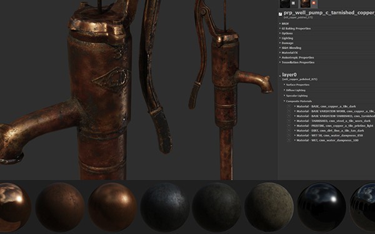Image resolution: width=375 pixels, height=234 pixels.
Task: Open Material TARNISHED cmn_steel_a_tile_worn_dark entry
Action: coord(332,121)
